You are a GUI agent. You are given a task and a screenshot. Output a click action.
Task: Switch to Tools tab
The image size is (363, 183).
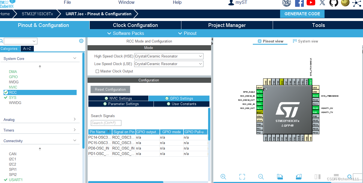tap(318, 25)
